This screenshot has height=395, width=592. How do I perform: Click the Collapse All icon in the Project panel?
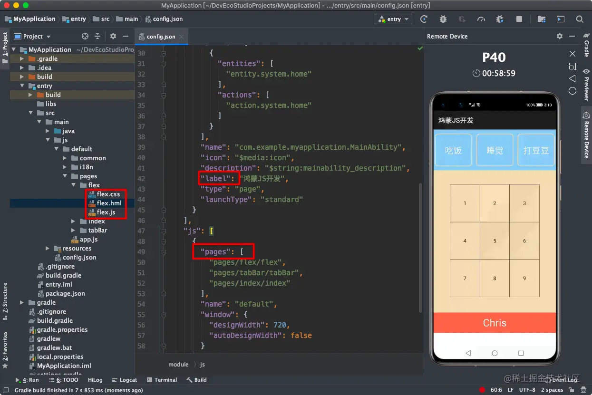97,36
